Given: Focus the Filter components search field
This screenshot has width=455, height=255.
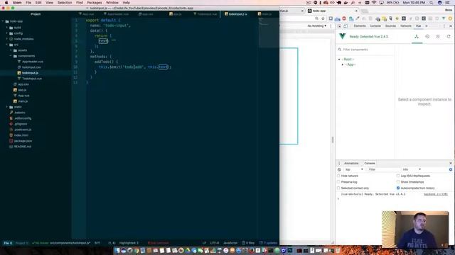Looking at the screenshot, I should tap(366, 50).
